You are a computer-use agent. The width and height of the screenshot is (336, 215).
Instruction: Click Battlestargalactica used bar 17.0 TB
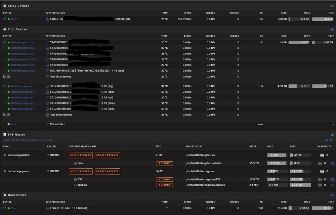[300, 42]
